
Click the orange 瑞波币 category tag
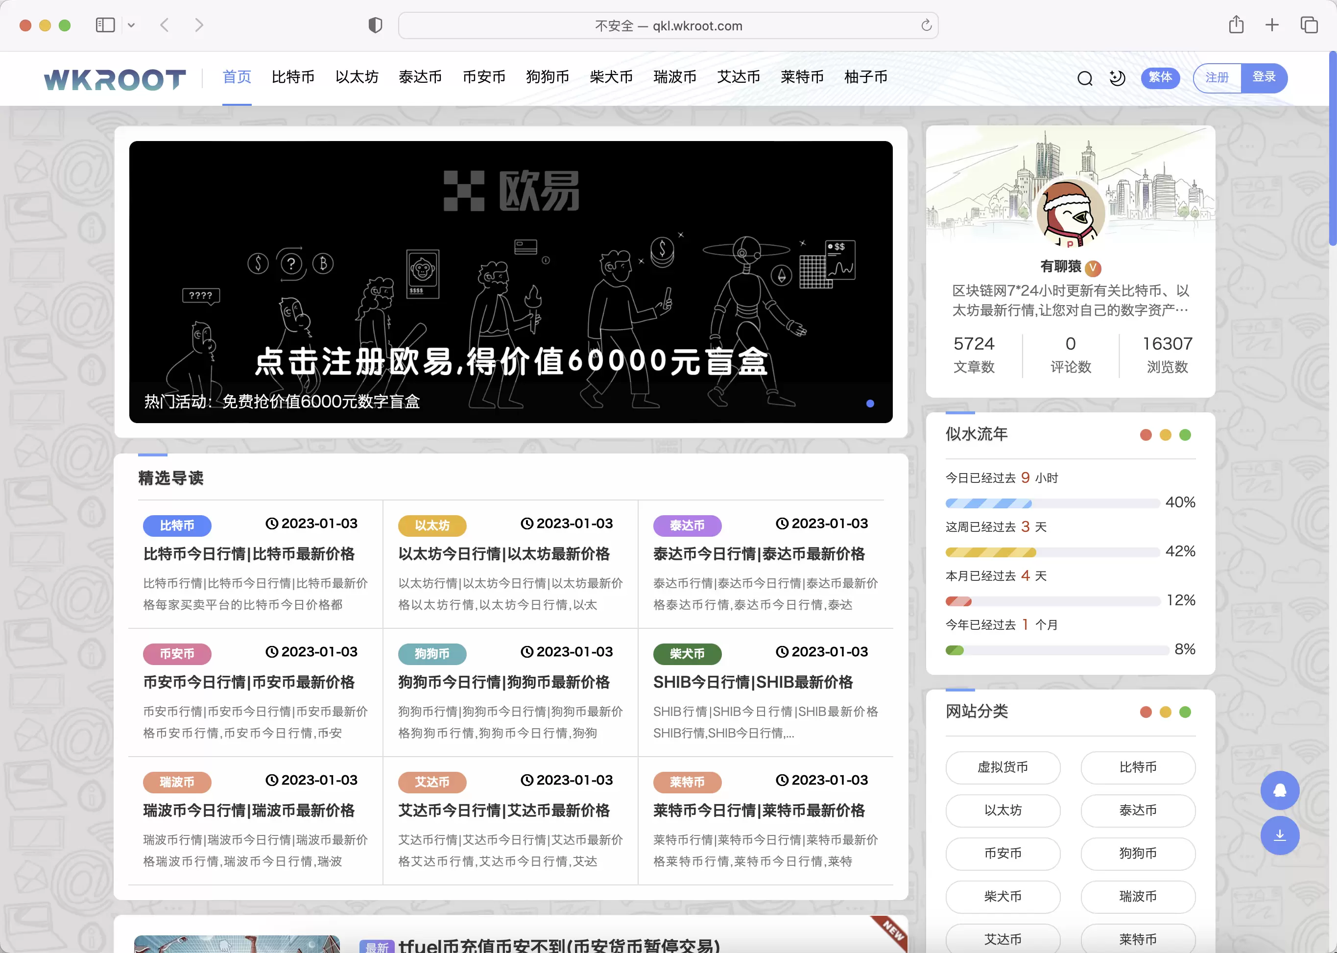(177, 782)
